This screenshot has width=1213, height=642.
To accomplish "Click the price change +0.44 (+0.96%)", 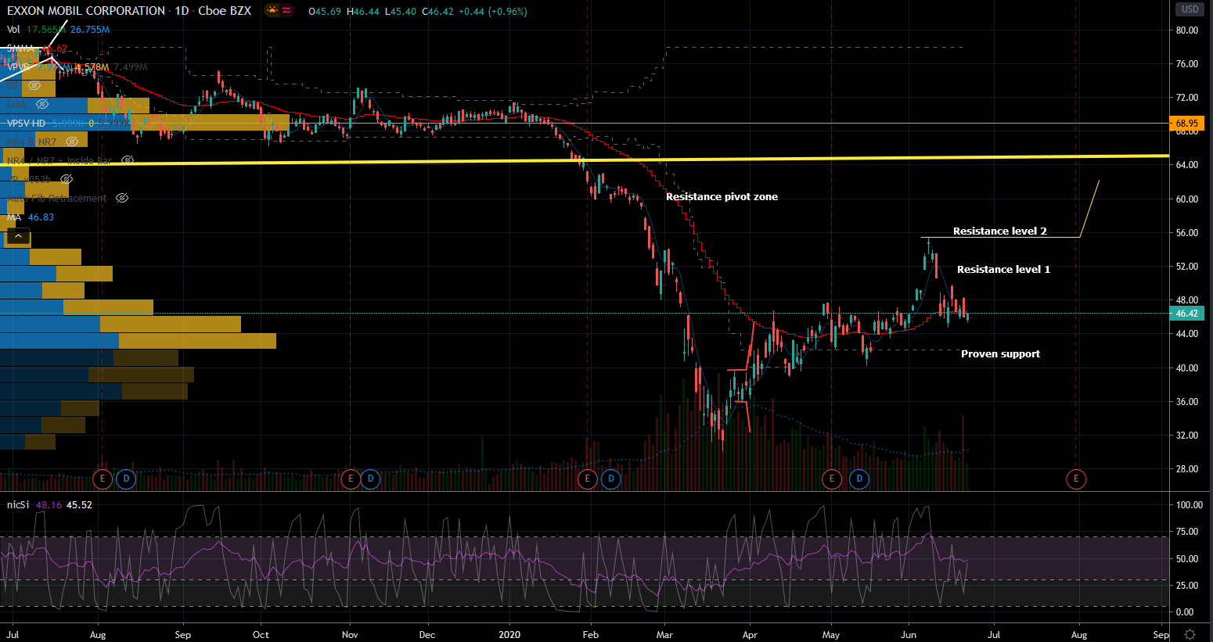I will coord(492,12).
